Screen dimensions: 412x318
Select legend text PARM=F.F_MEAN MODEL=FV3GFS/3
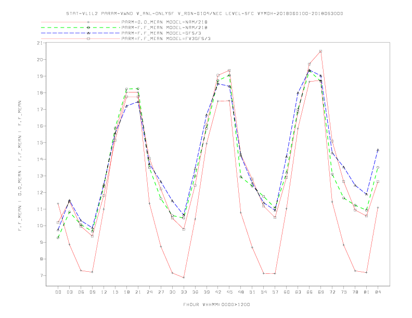pyautogui.click(x=166, y=38)
